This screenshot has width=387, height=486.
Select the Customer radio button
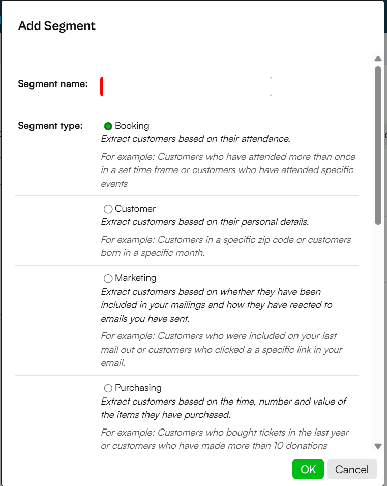(x=108, y=209)
